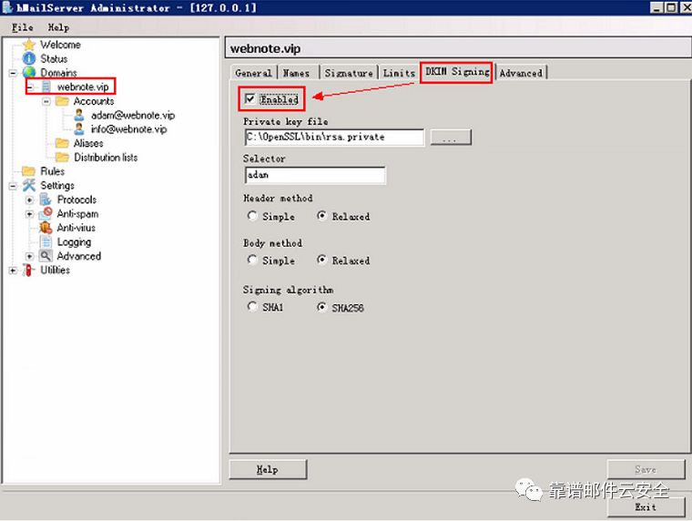Click the Welcome star icon

(29, 45)
